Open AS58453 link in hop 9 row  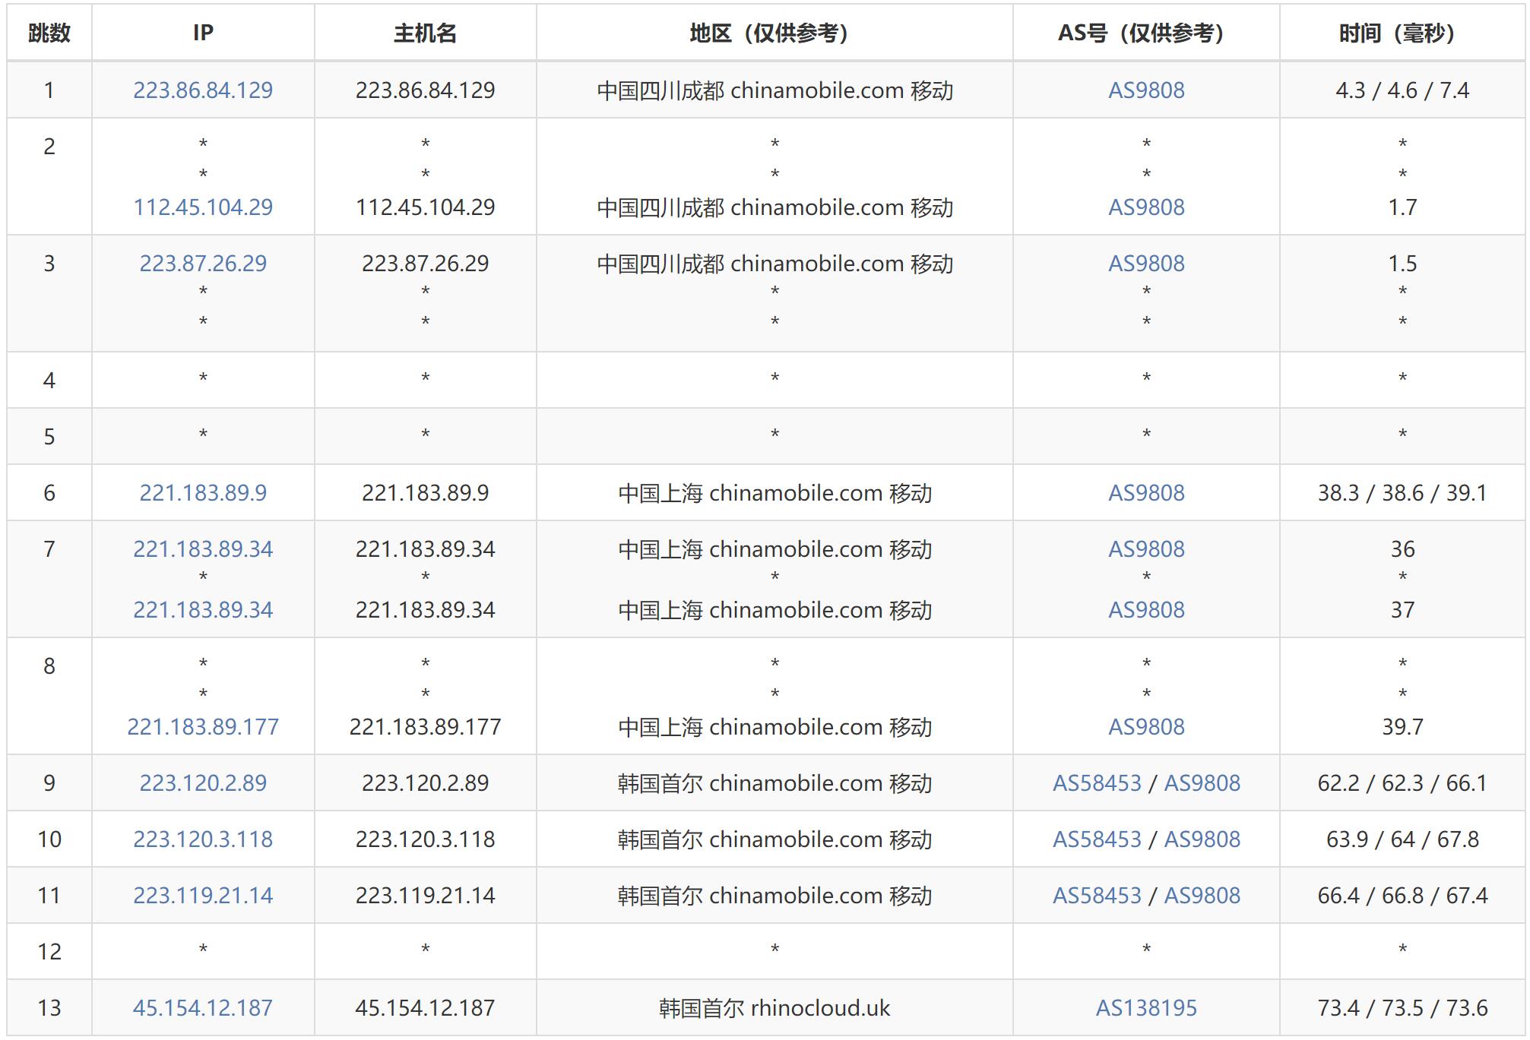point(1097,783)
